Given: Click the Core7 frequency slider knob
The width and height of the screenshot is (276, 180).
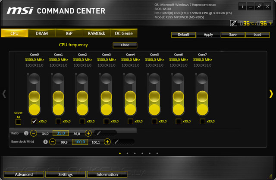Looking at the screenshot, I should 202,96.
